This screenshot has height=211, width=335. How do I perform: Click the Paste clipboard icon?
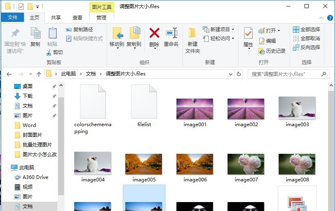point(52,34)
